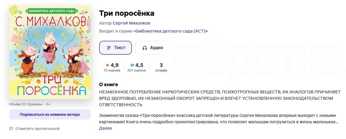Open the Три поросёнка book cover image
This screenshot has width=346, height=139.
point(50,52)
